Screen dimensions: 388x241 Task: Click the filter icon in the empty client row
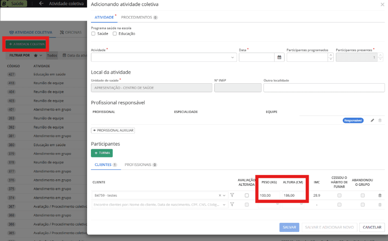pos(232,204)
